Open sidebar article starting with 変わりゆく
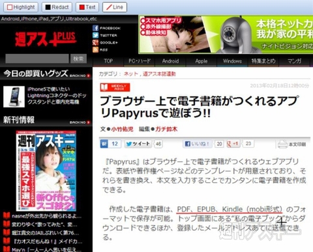313x252 pixels. tap(44, 225)
